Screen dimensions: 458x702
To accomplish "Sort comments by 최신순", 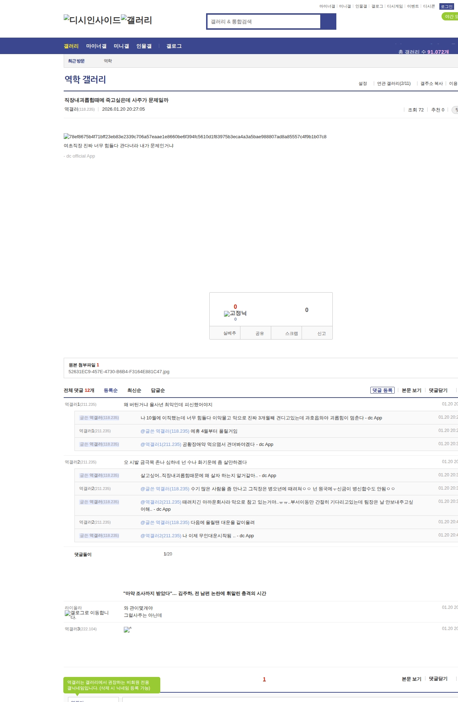I will [x=134, y=390].
